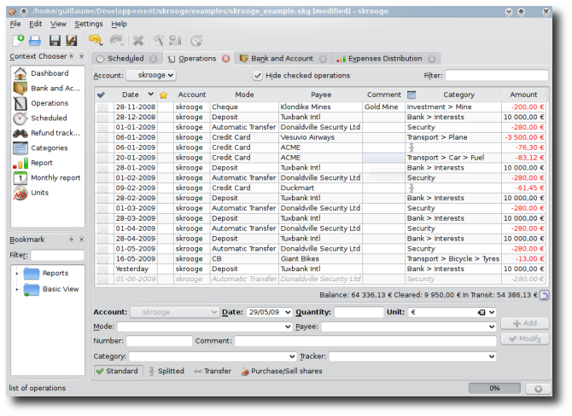Open the Payee combo box
The image size is (572, 416).
coord(408,326)
